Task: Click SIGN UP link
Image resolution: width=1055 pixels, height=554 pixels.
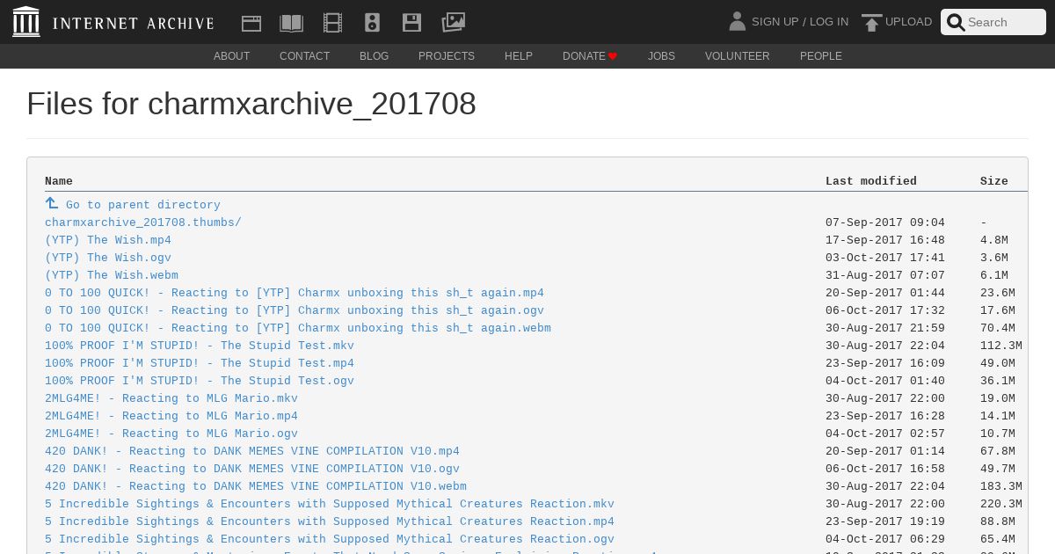Action: tap(775, 22)
